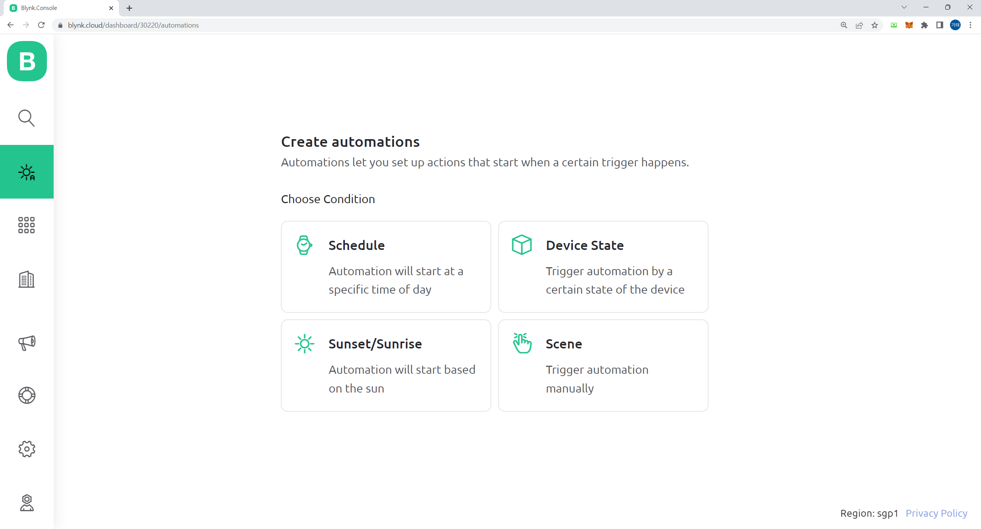This screenshot has height=529, width=981.
Task: Open the user profile icon in sidebar
Action: coord(26,503)
